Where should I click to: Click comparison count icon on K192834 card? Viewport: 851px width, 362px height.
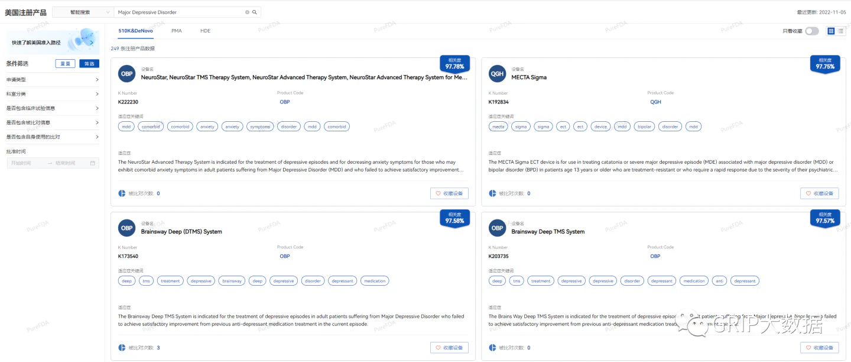click(492, 193)
